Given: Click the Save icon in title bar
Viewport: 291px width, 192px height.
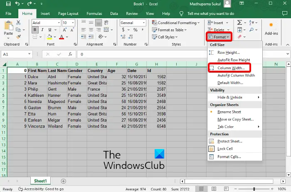Looking at the screenshot, I should [7, 4].
